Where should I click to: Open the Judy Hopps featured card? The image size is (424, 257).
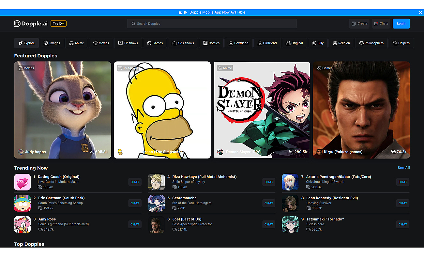pyautogui.click(x=63, y=110)
